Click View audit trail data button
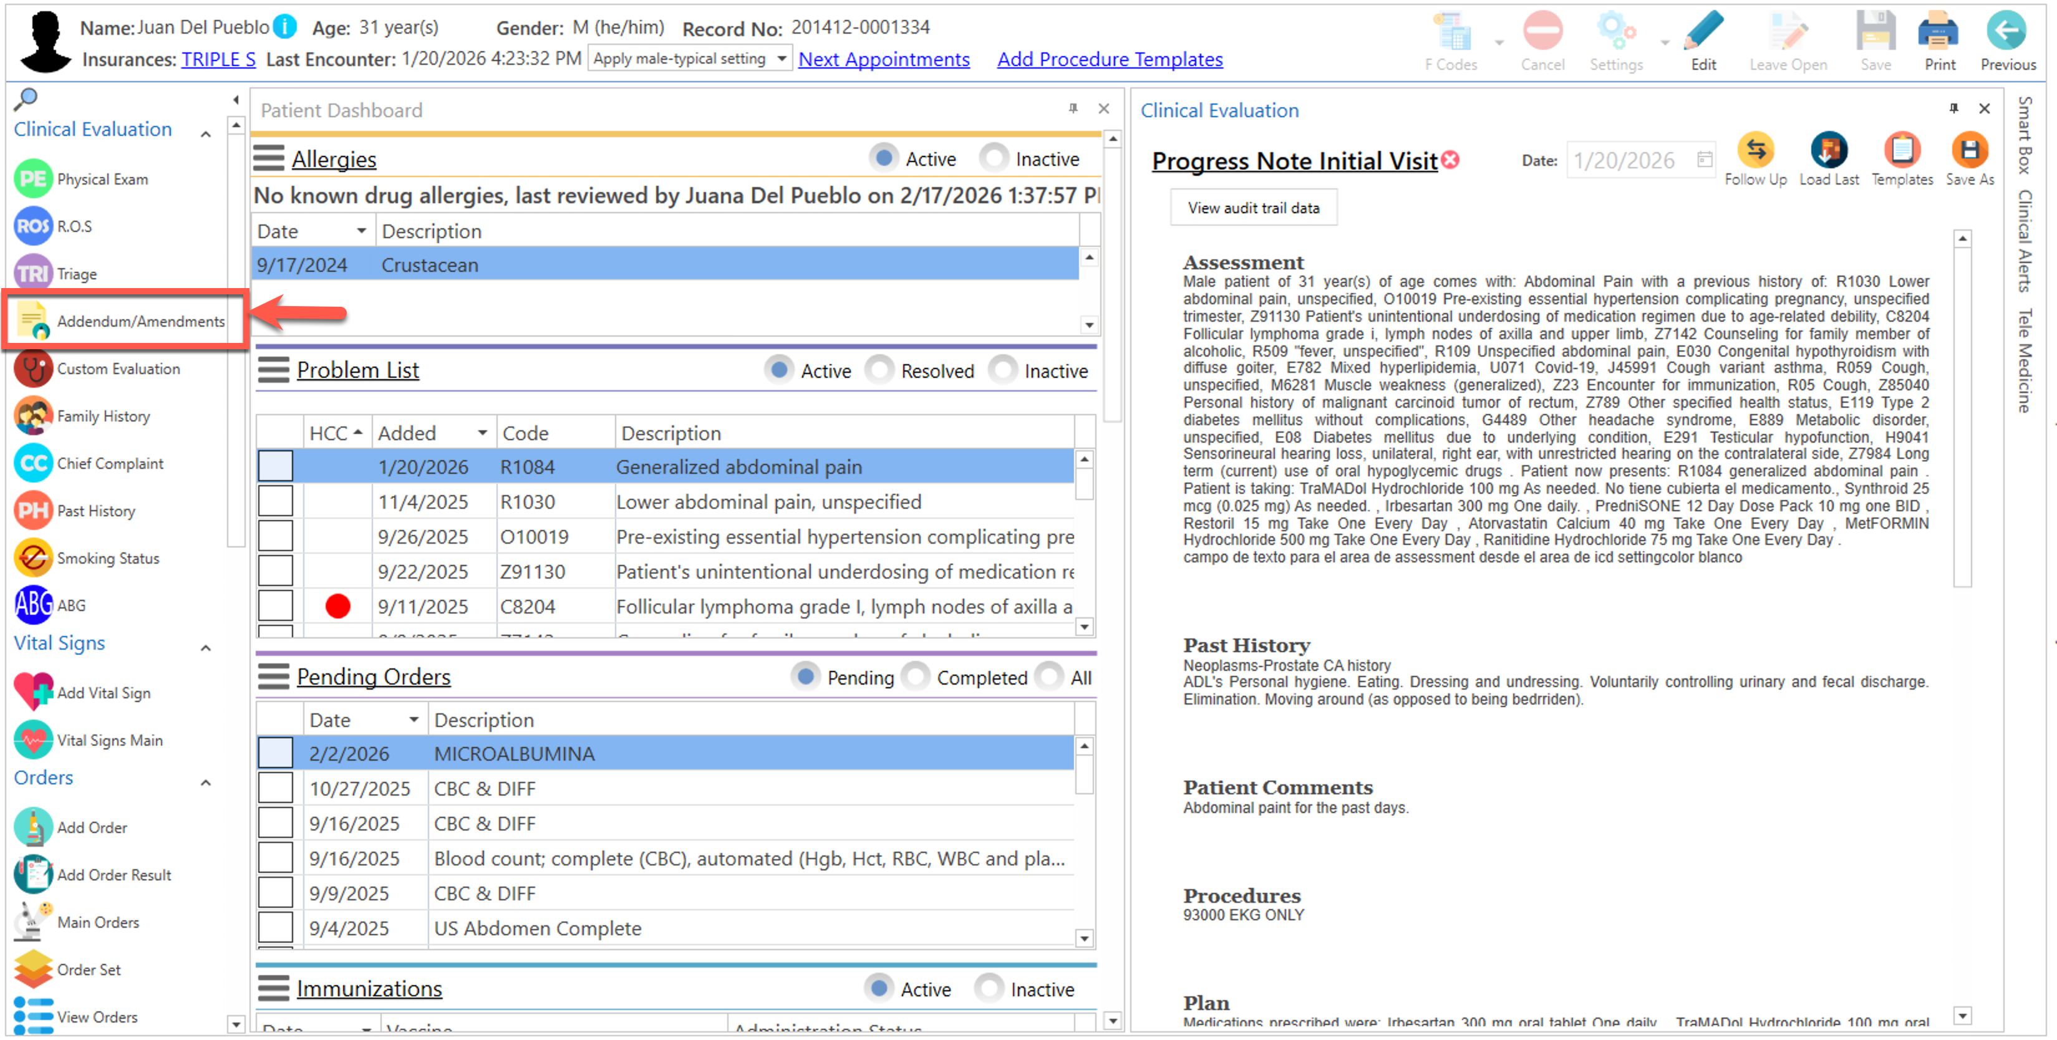This screenshot has height=1040, width=2057. [1253, 208]
